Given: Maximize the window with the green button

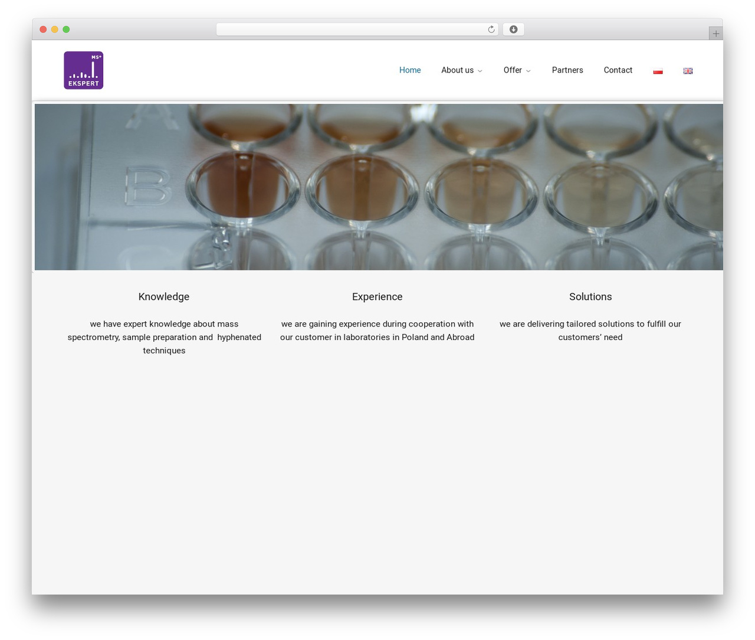Looking at the screenshot, I should pyautogui.click(x=66, y=30).
